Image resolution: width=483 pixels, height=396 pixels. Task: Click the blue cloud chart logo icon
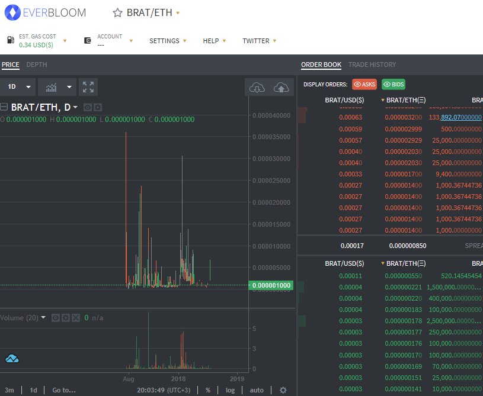(x=12, y=359)
